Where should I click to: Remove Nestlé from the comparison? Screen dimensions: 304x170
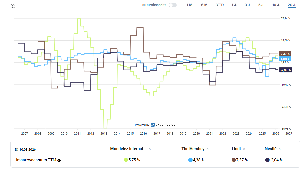[280, 149]
